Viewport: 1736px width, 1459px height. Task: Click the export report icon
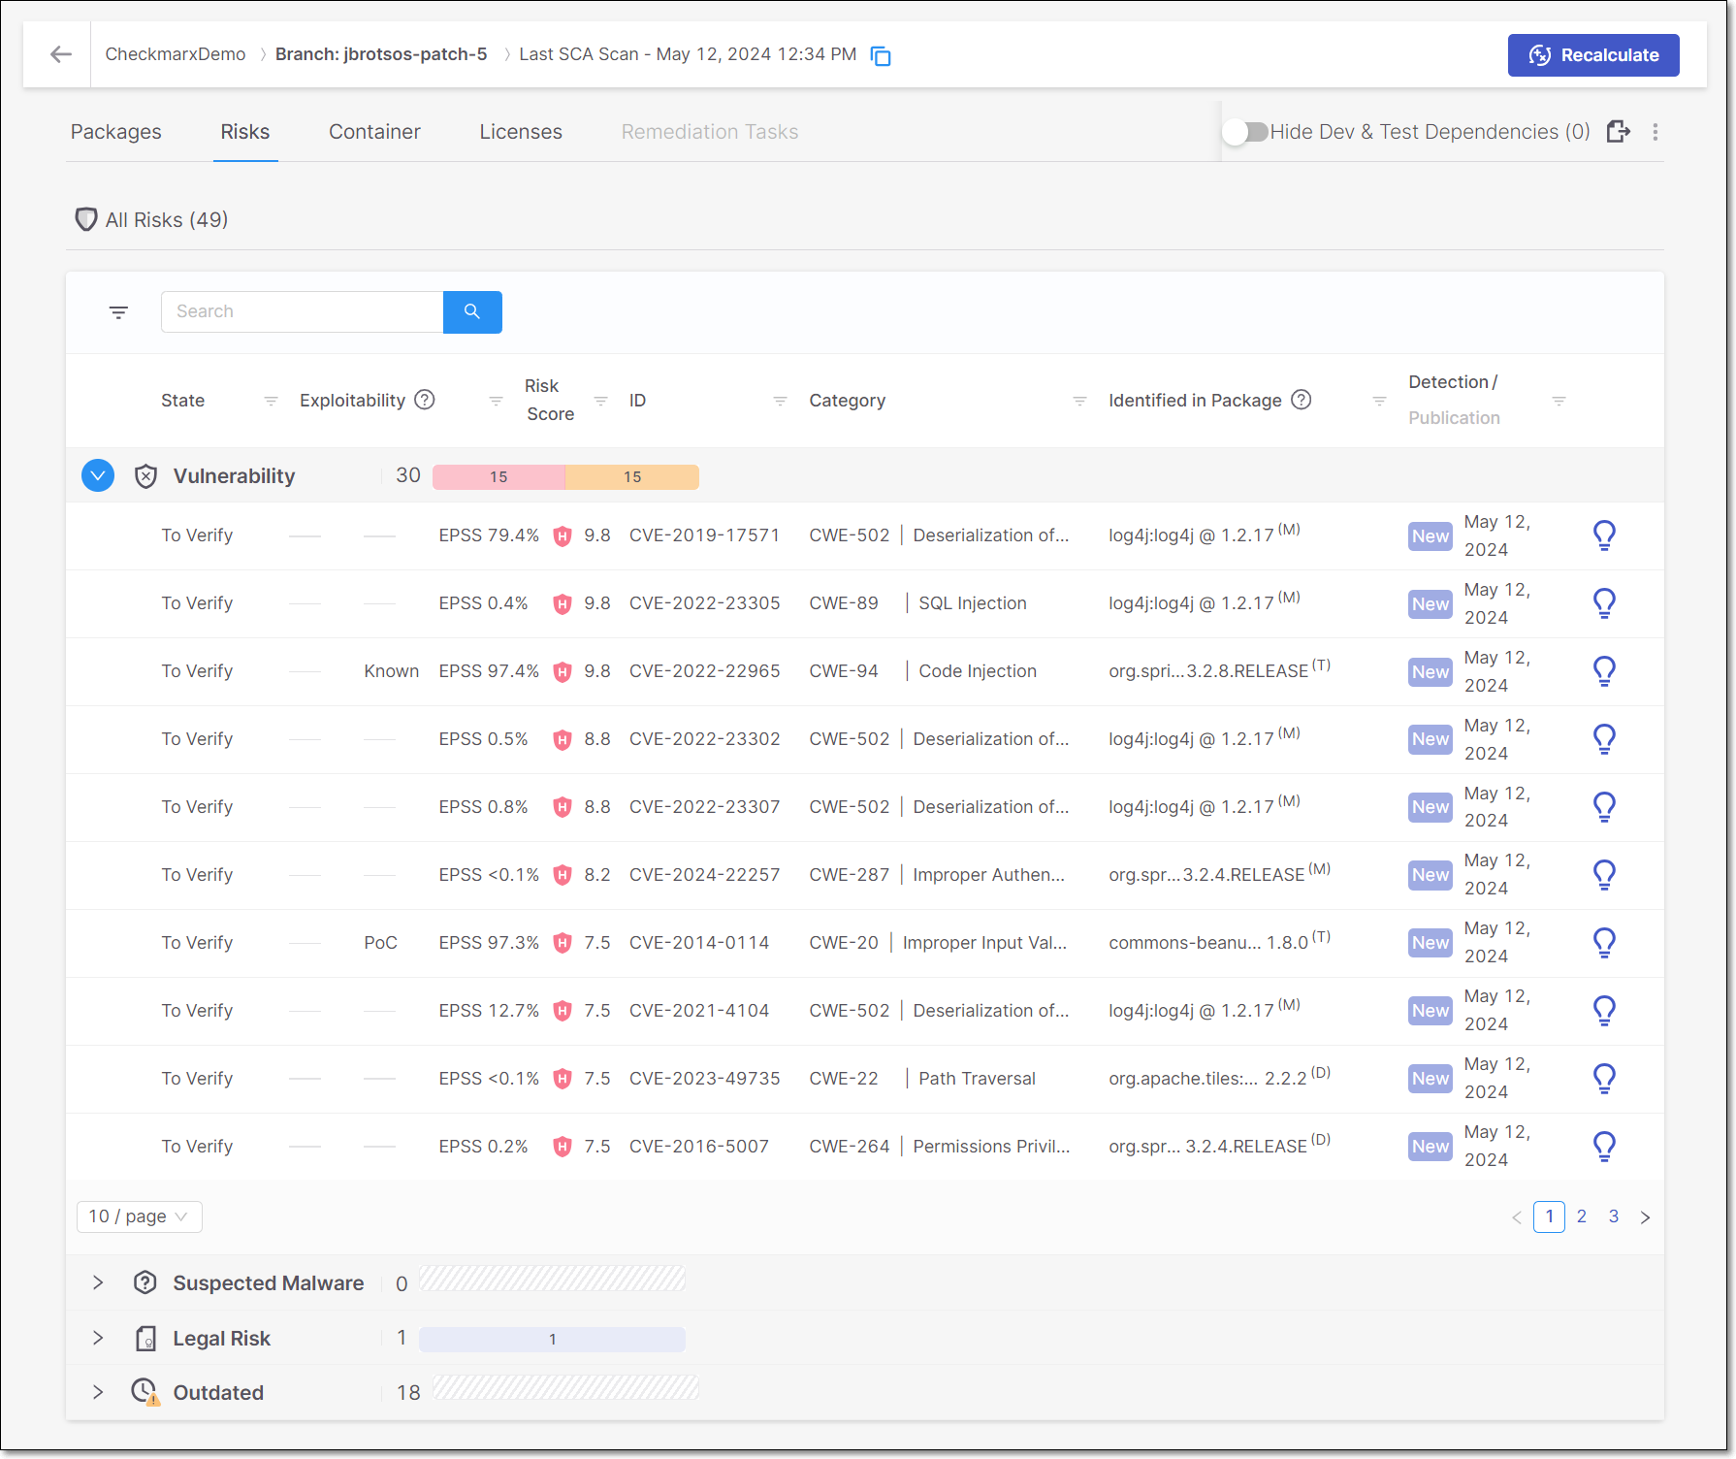coord(1618,132)
